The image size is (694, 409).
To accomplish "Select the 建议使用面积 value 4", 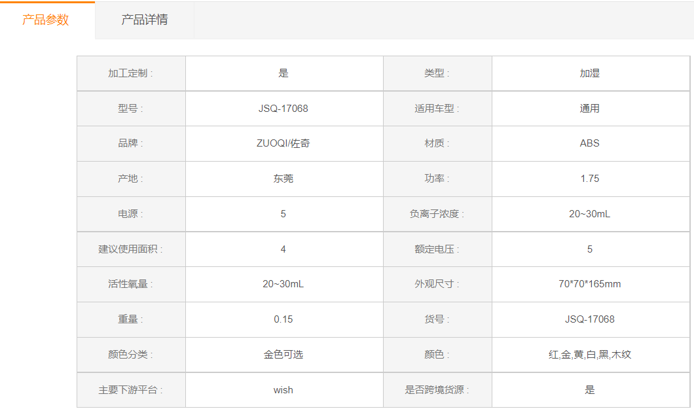I will (283, 249).
